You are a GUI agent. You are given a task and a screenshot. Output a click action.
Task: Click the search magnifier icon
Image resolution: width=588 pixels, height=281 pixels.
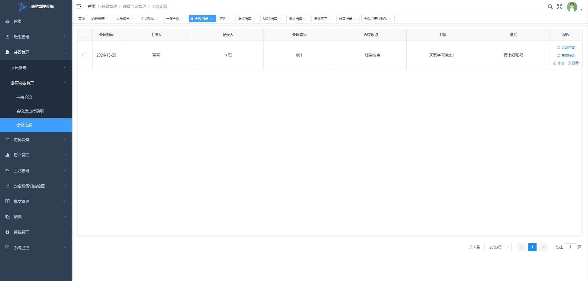tap(550, 7)
